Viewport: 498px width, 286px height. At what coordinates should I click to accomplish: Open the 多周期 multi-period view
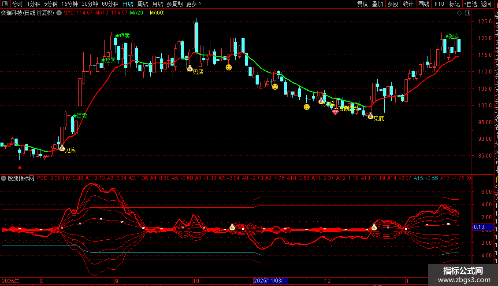click(x=175, y=4)
